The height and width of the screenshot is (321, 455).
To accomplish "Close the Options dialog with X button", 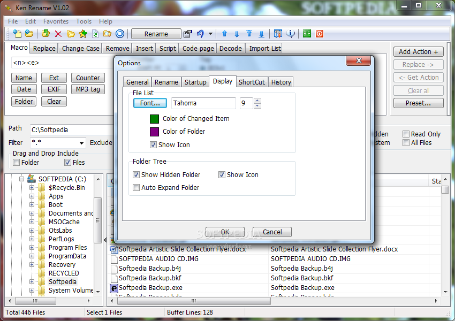I will click(x=358, y=60).
